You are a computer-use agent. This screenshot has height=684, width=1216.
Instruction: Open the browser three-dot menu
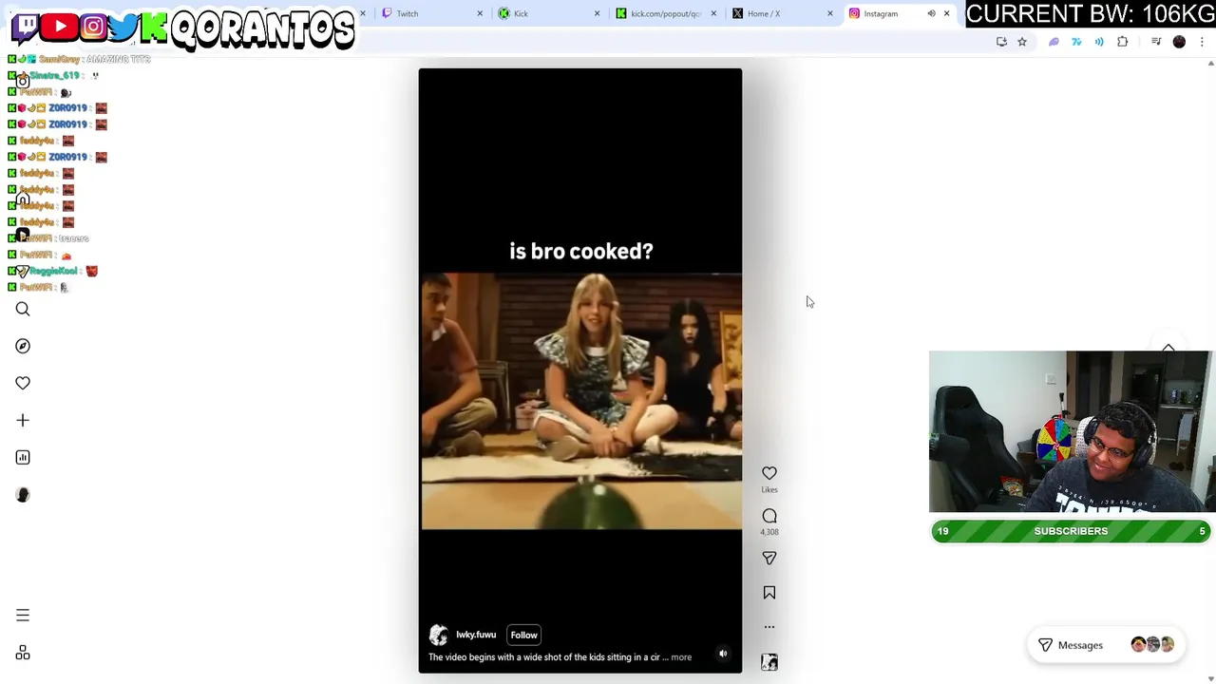point(1202,42)
